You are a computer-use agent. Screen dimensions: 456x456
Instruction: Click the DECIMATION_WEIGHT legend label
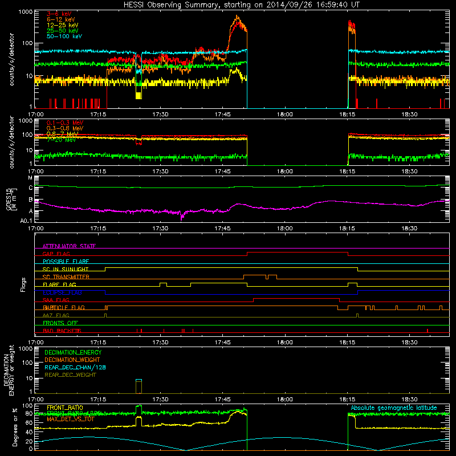tap(72, 360)
